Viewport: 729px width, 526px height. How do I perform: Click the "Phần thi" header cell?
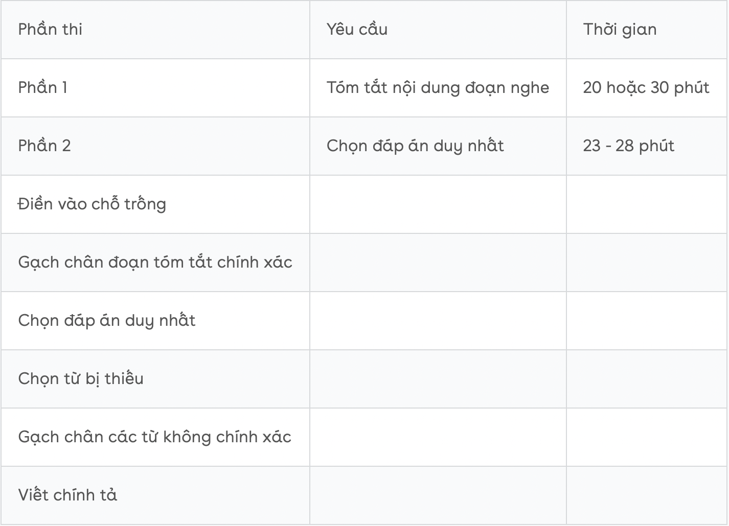[50, 30]
